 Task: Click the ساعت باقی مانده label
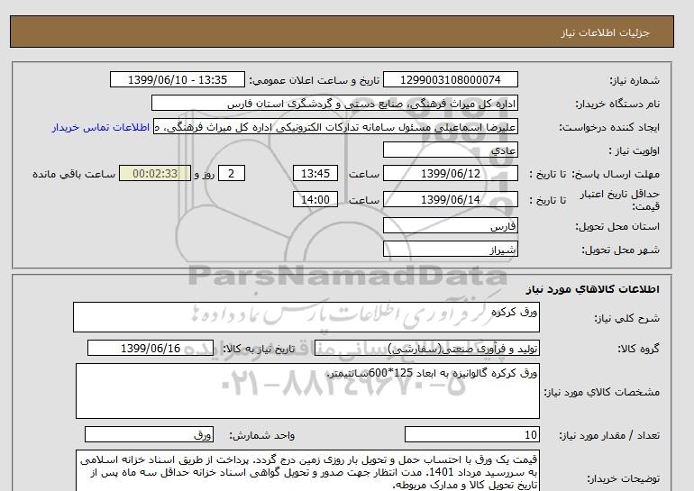pyautogui.click(x=74, y=174)
